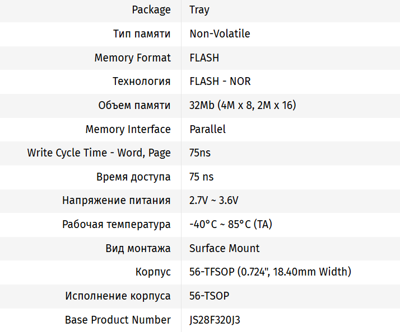Click the Package label cell

(x=151, y=10)
